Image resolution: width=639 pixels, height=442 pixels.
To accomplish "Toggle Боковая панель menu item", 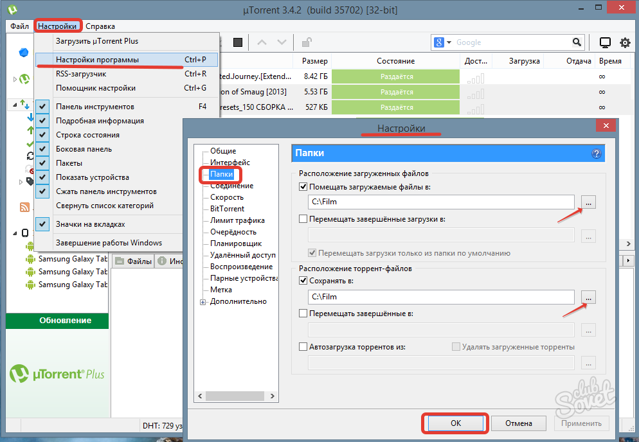I will tap(84, 149).
